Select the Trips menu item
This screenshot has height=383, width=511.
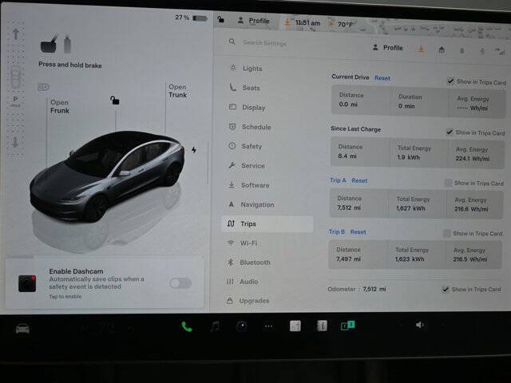pyautogui.click(x=267, y=224)
